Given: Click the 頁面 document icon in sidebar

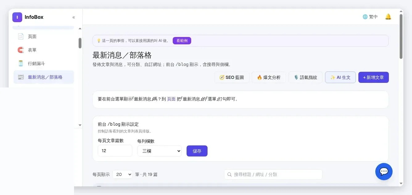Looking at the screenshot, I should [x=21, y=36].
